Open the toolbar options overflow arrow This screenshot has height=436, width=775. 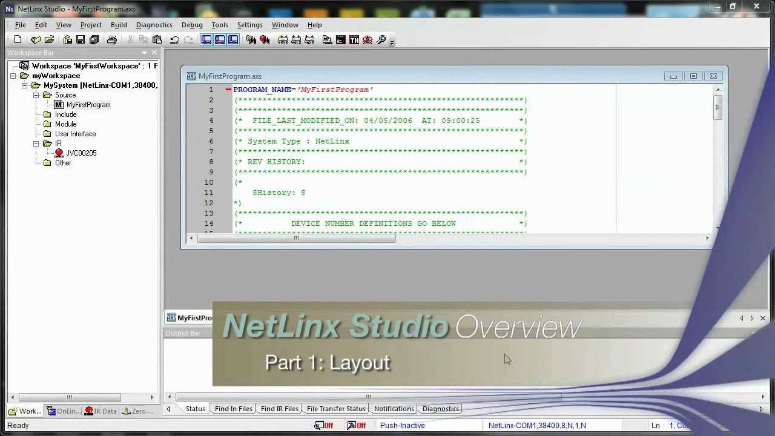392,42
